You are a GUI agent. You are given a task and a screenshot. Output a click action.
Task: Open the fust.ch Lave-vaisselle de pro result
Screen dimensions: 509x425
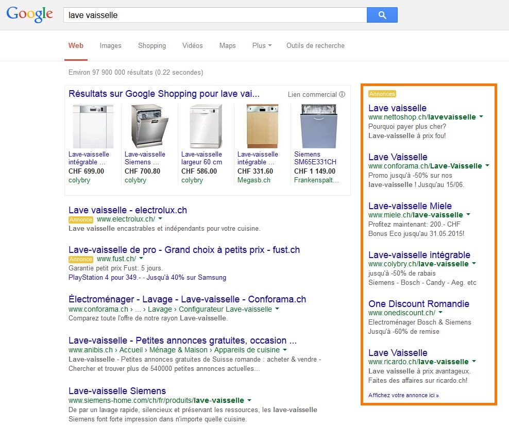[184, 250]
